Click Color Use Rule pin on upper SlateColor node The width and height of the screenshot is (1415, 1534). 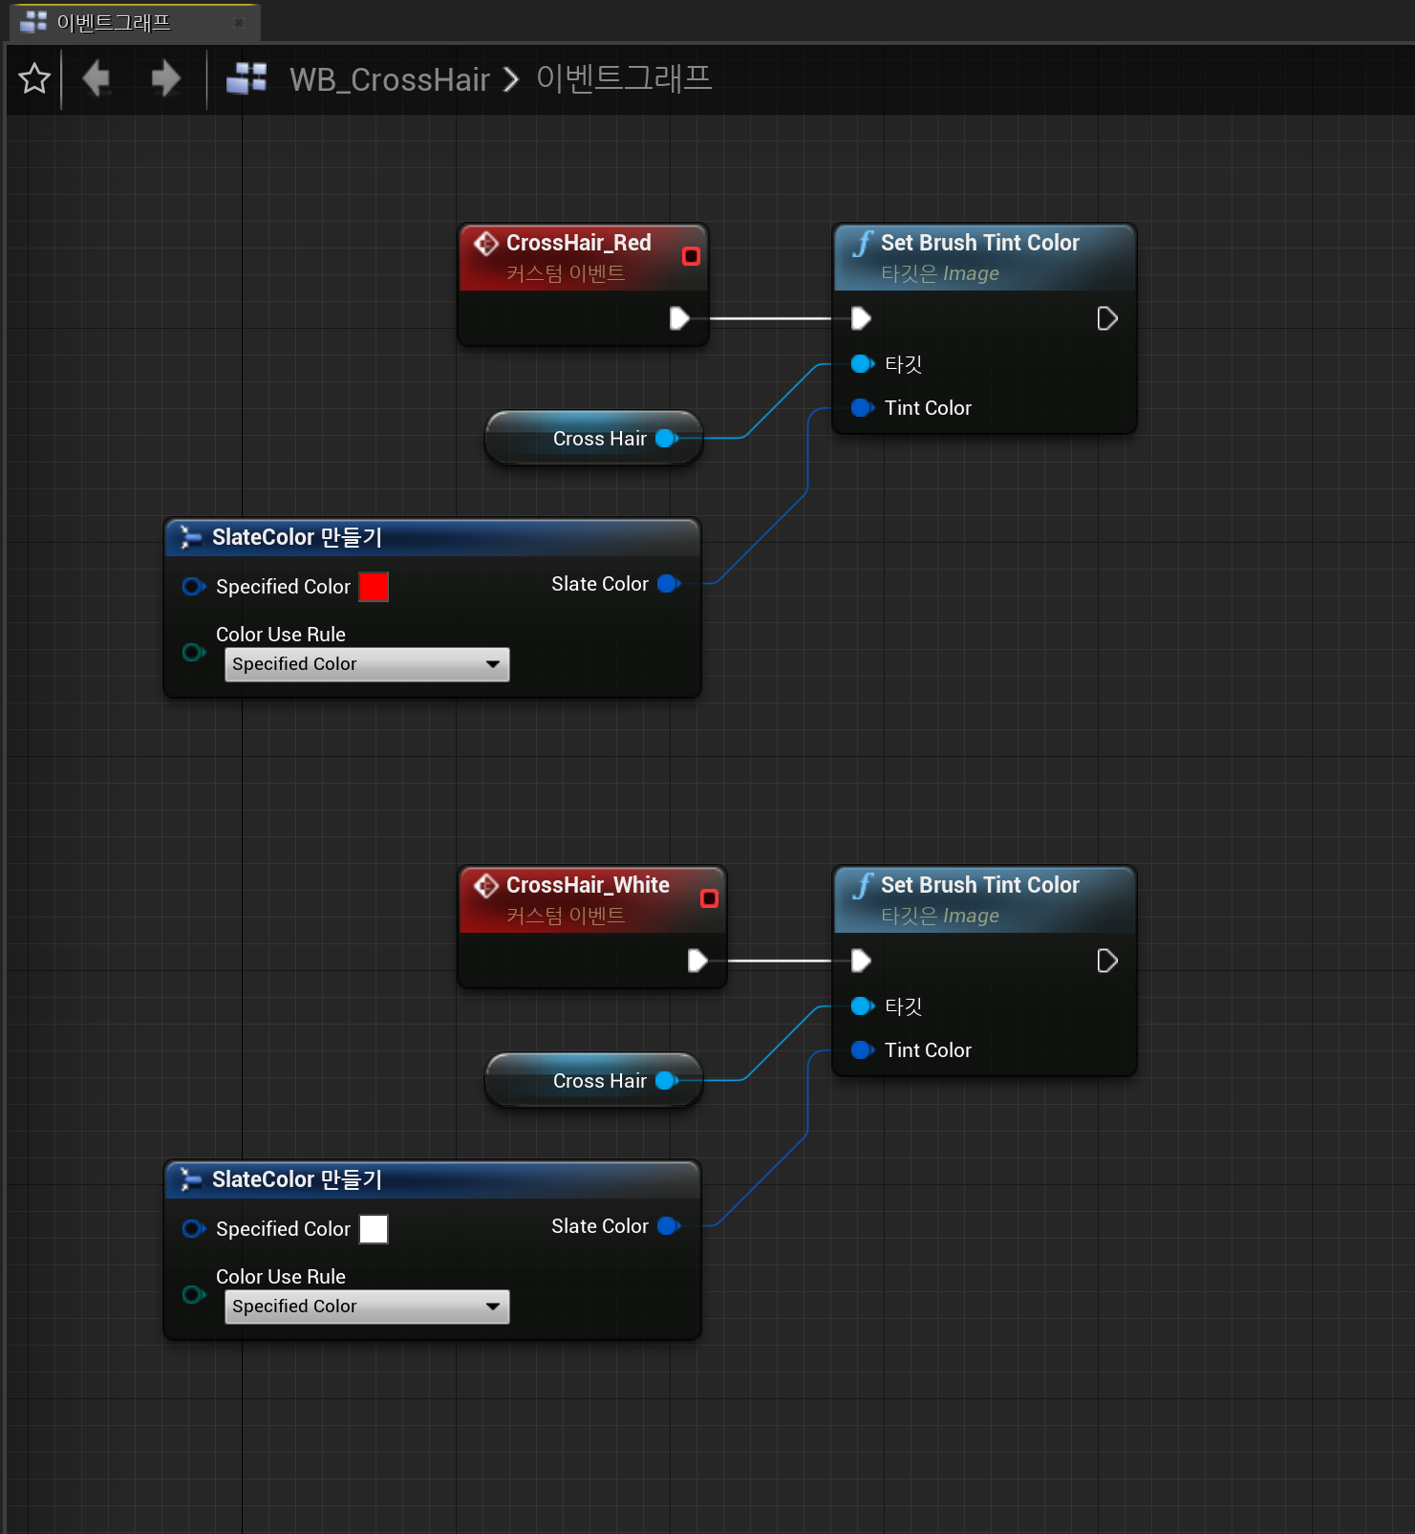194,652
